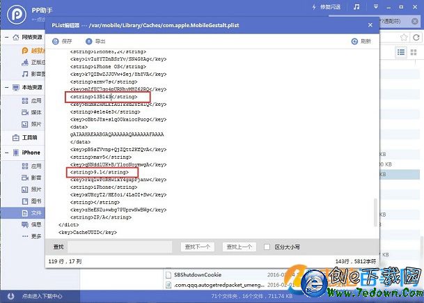Click the 查找 search input field
Viewport: 424px width, 303px height.
point(120,247)
